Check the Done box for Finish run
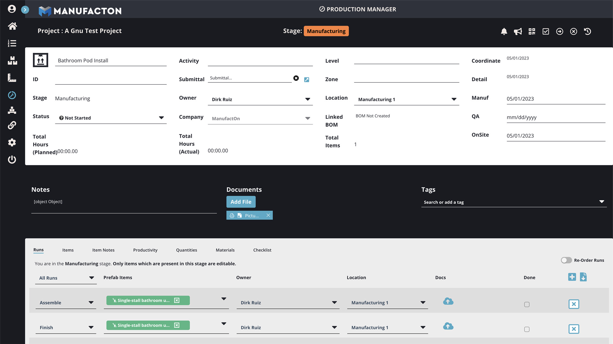The width and height of the screenshot is (613, 344). click(527, 329)
